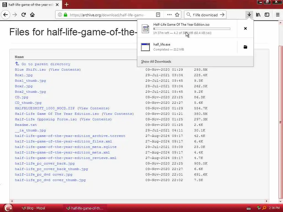283x212 pixels.
Task: Show the browser sidebars
Action: click(267, 15)
